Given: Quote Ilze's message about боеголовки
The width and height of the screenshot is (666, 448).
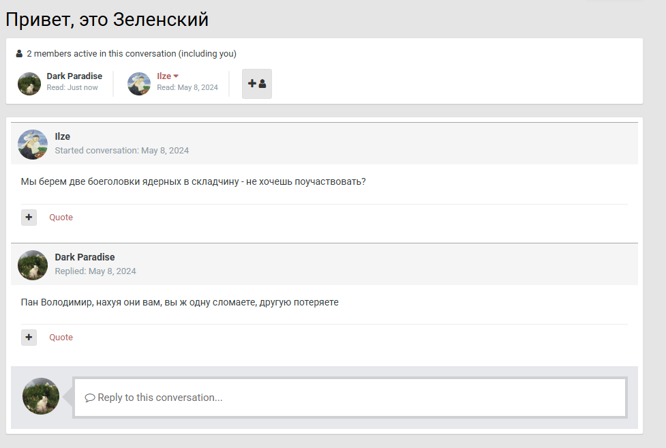Looking at the screenshot, I should [61, 218].
